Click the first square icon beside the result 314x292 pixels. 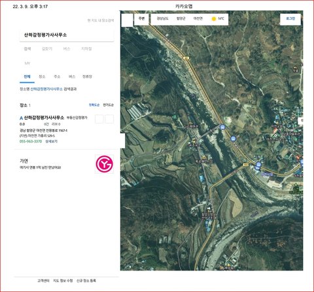coord(99,119)
